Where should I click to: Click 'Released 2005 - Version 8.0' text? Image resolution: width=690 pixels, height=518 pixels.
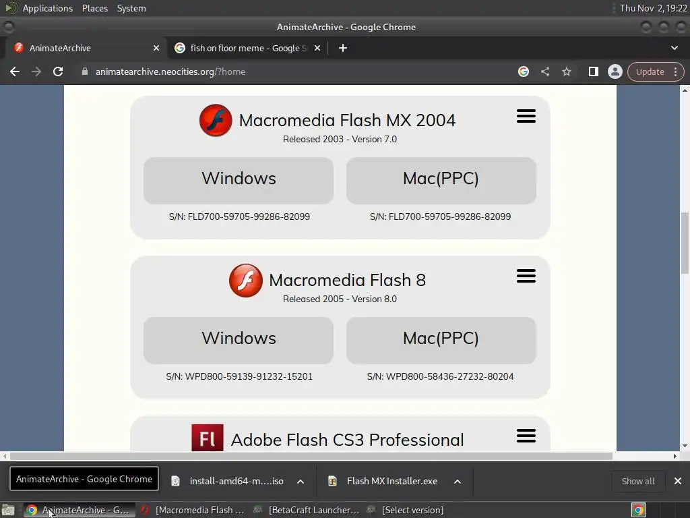[x=340, y=299]
